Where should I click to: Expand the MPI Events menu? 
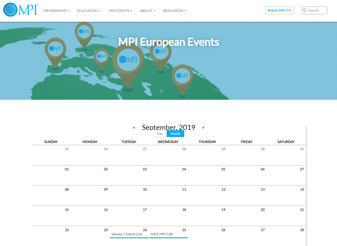[120, 11]
